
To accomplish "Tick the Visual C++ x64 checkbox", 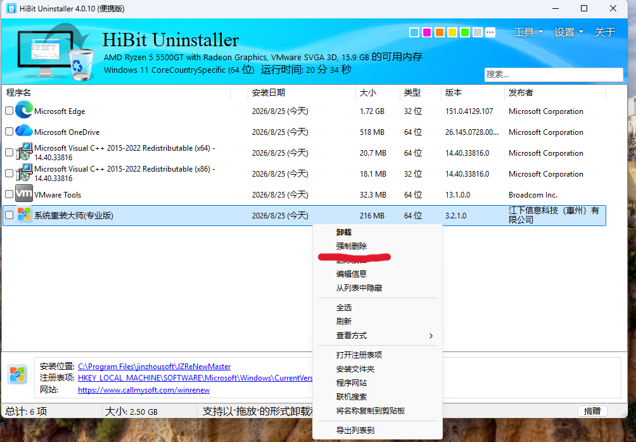I will [x=10, y=153].
